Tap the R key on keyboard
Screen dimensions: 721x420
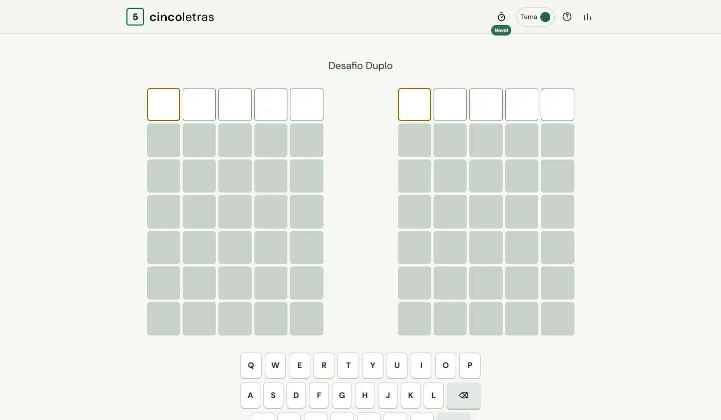coord(324,365)
